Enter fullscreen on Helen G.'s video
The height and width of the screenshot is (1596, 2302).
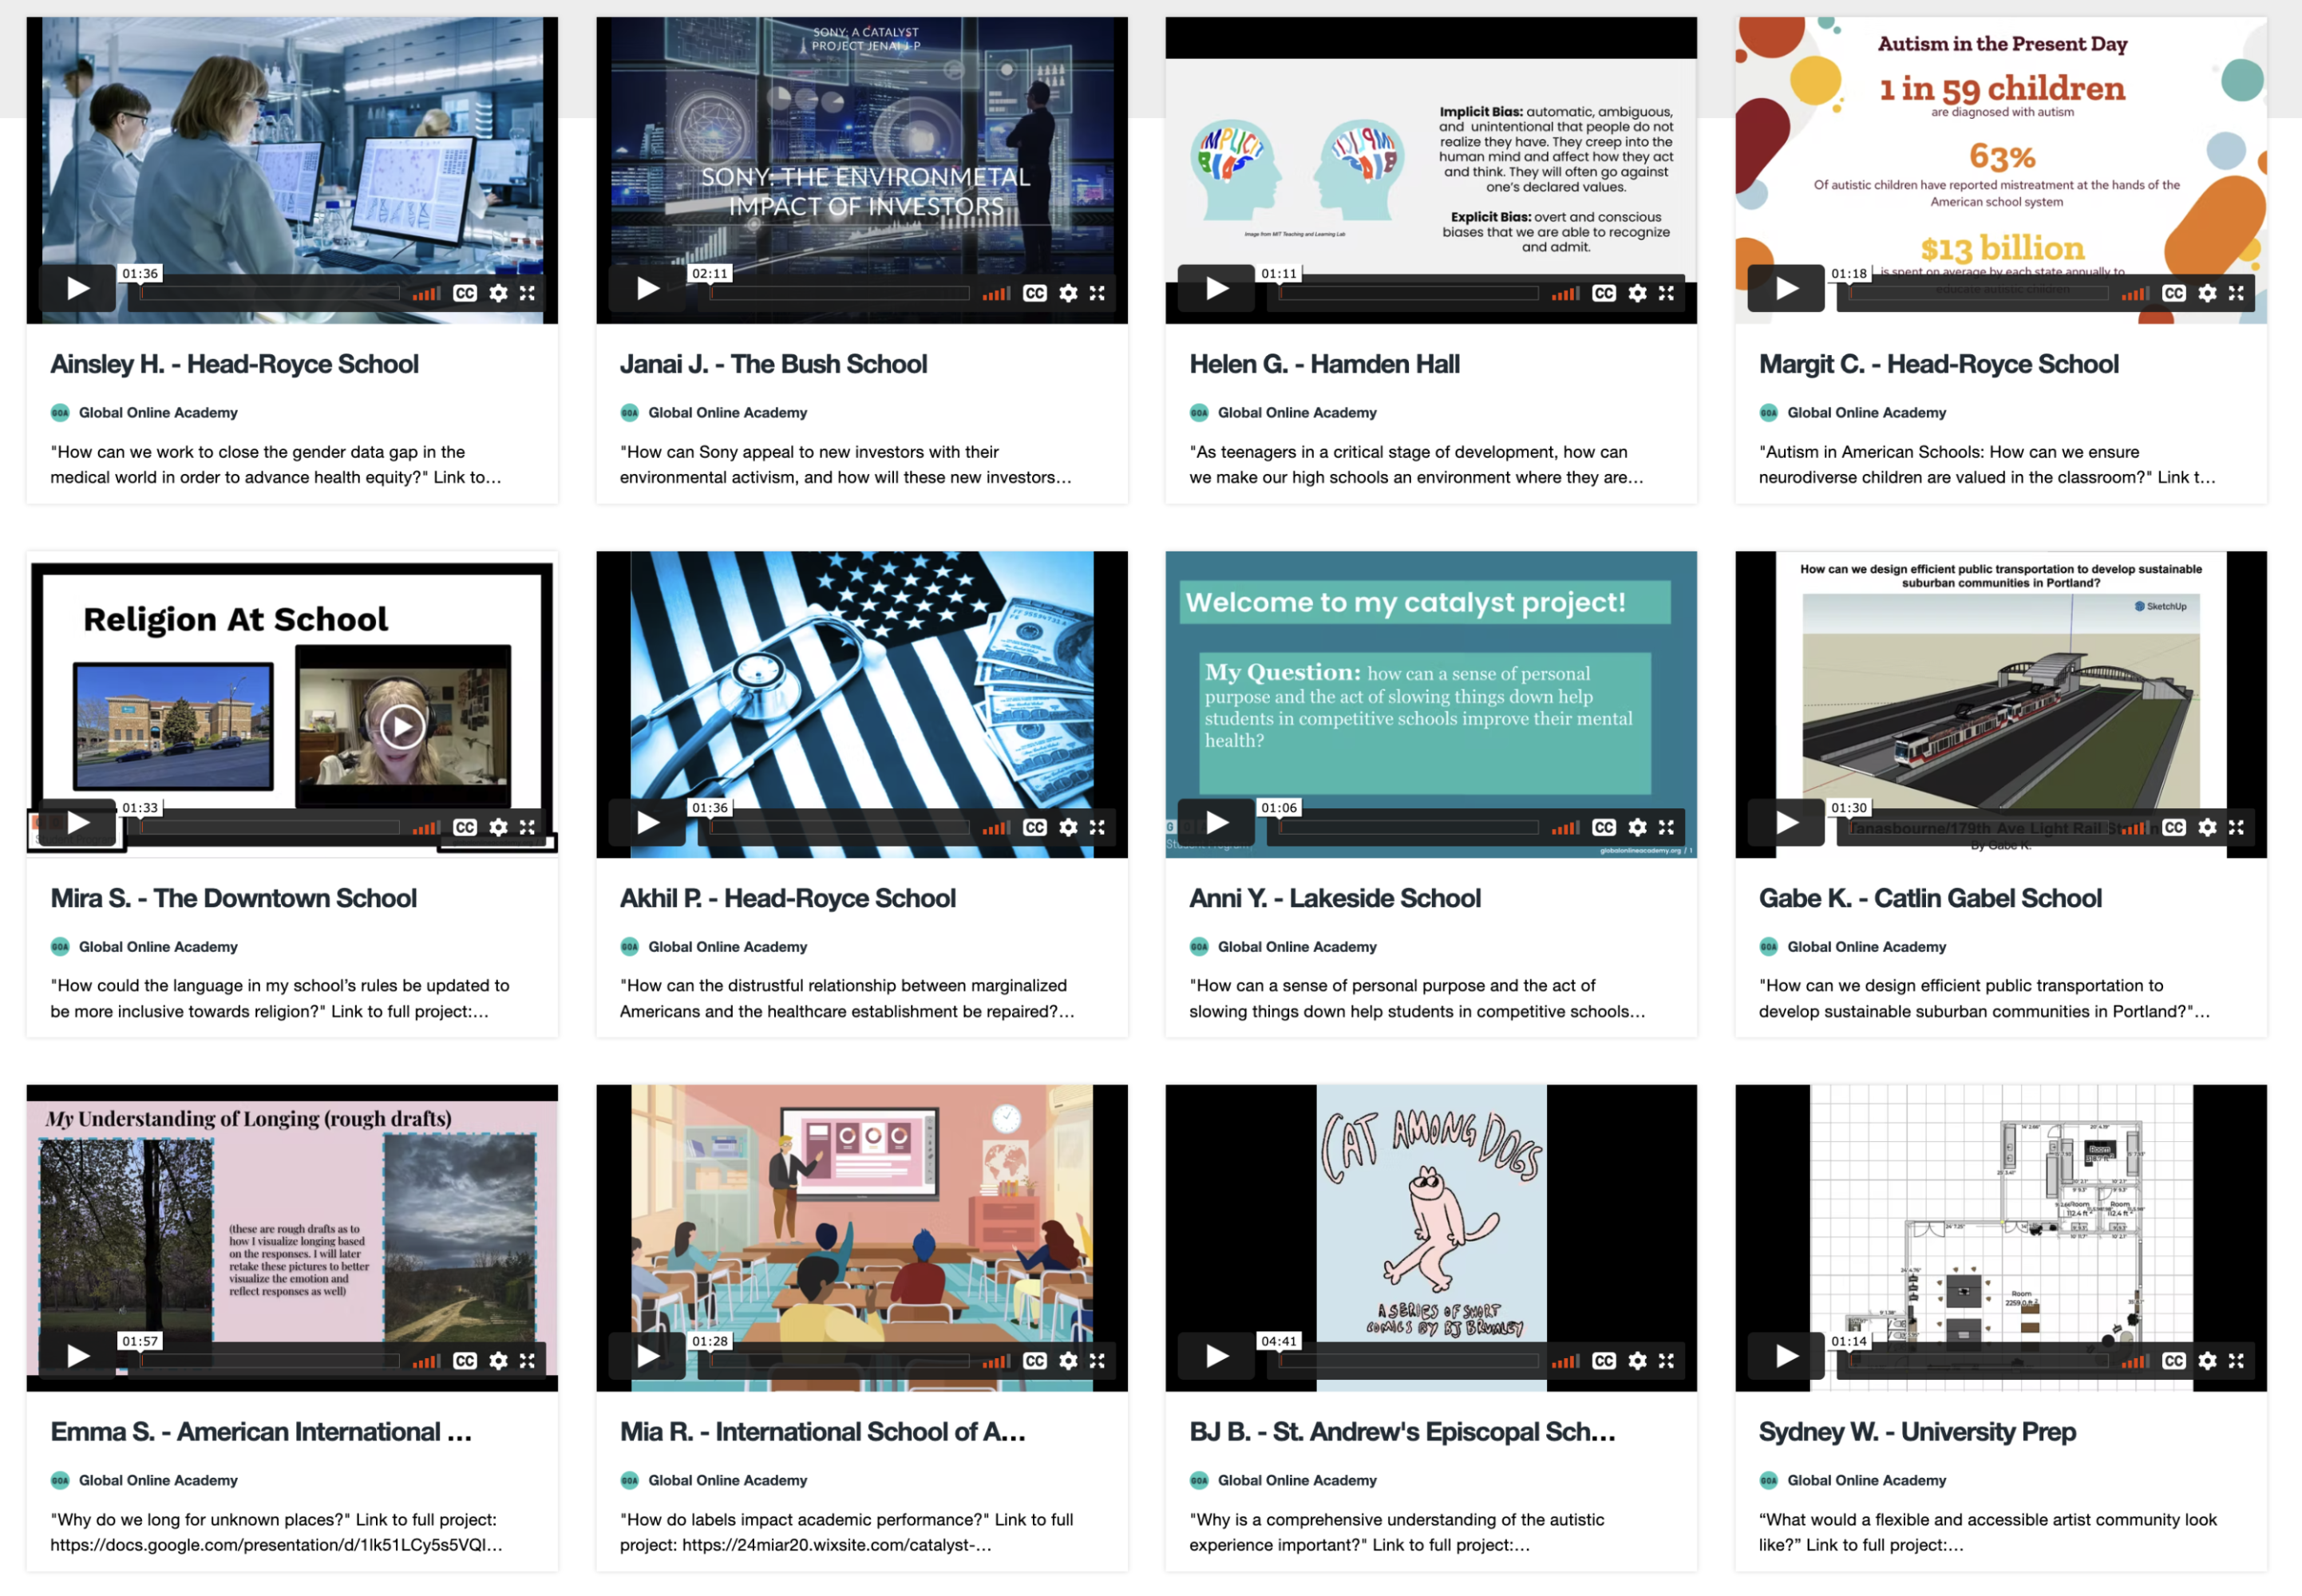click(1666, 293)
